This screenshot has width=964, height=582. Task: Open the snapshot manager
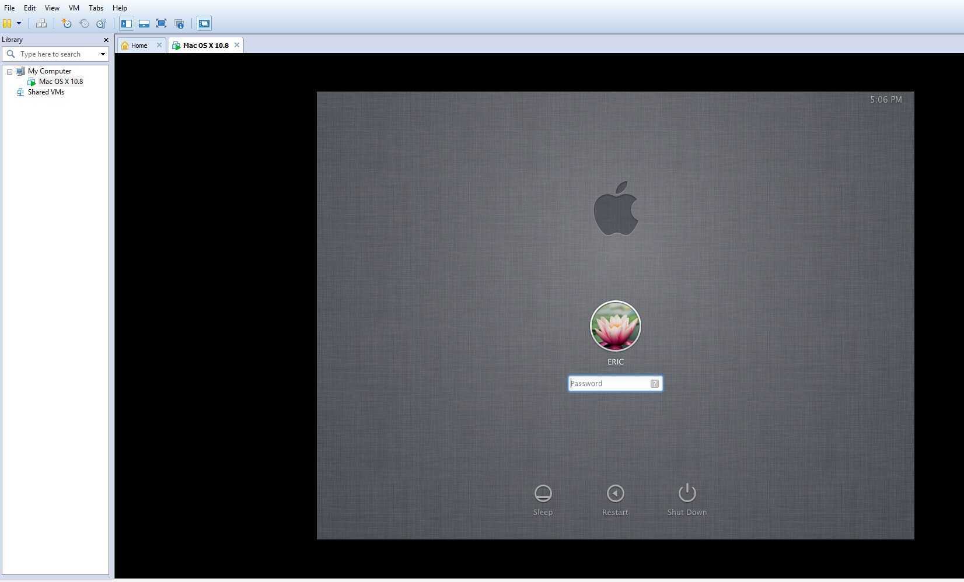coord(101,24)
